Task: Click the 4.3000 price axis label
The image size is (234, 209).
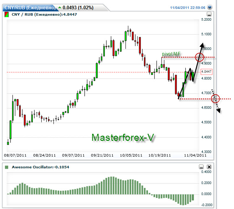Action: tap(206, 152)
